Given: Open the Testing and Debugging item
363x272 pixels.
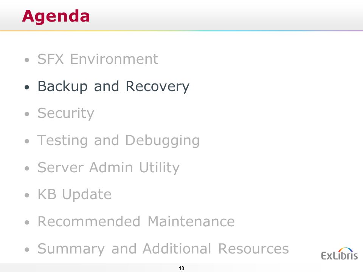Looking at the screenshot, I should (118, 141).
